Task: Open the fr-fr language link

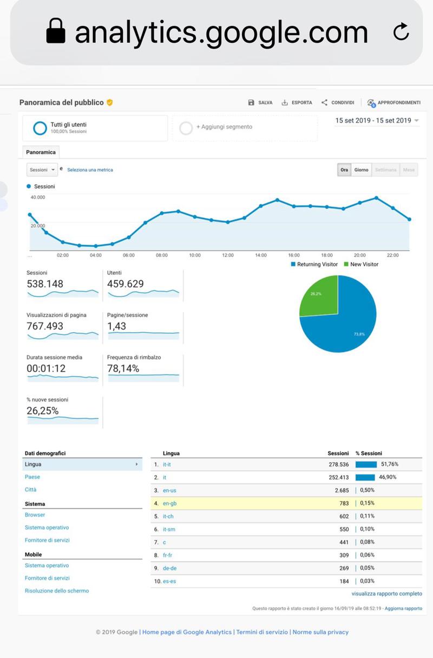Action: point(167,556)
